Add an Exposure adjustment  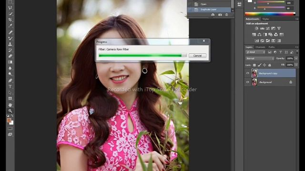pyautogui.click(x=273, y=28)
